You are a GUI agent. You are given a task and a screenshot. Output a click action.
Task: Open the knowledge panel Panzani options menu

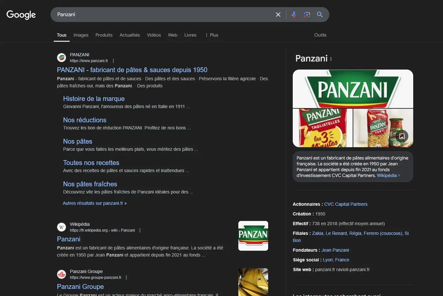331,59
